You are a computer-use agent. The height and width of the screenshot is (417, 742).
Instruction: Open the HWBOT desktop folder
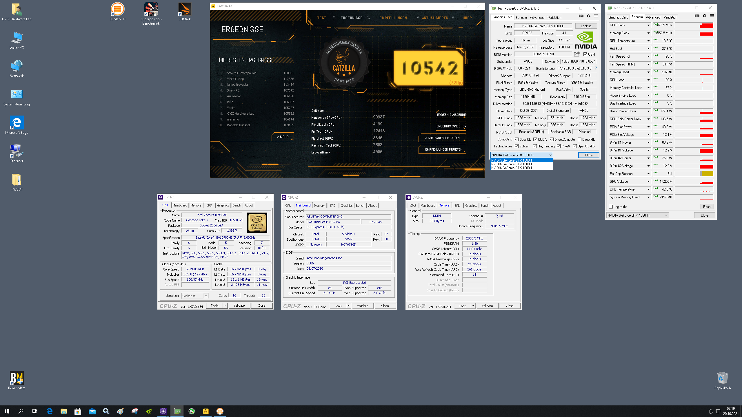(x=17, y=182)
